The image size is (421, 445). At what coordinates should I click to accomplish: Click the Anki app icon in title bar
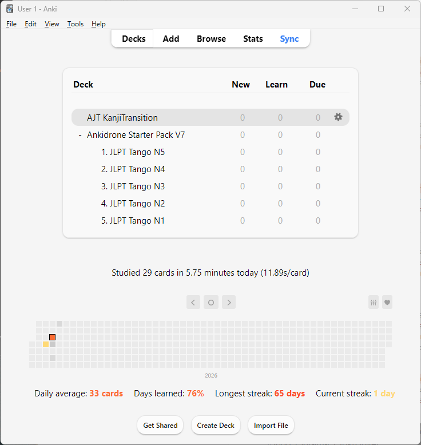coord(10,9)
